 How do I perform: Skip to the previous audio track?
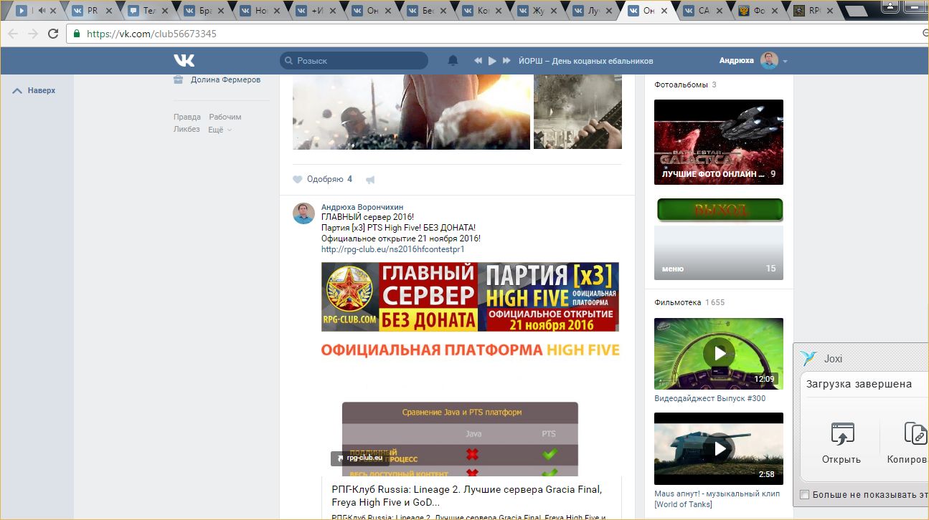tap(478, 61)
